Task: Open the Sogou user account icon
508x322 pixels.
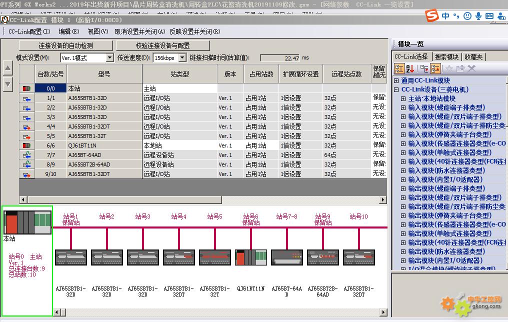Action: (x=502, y=16)
